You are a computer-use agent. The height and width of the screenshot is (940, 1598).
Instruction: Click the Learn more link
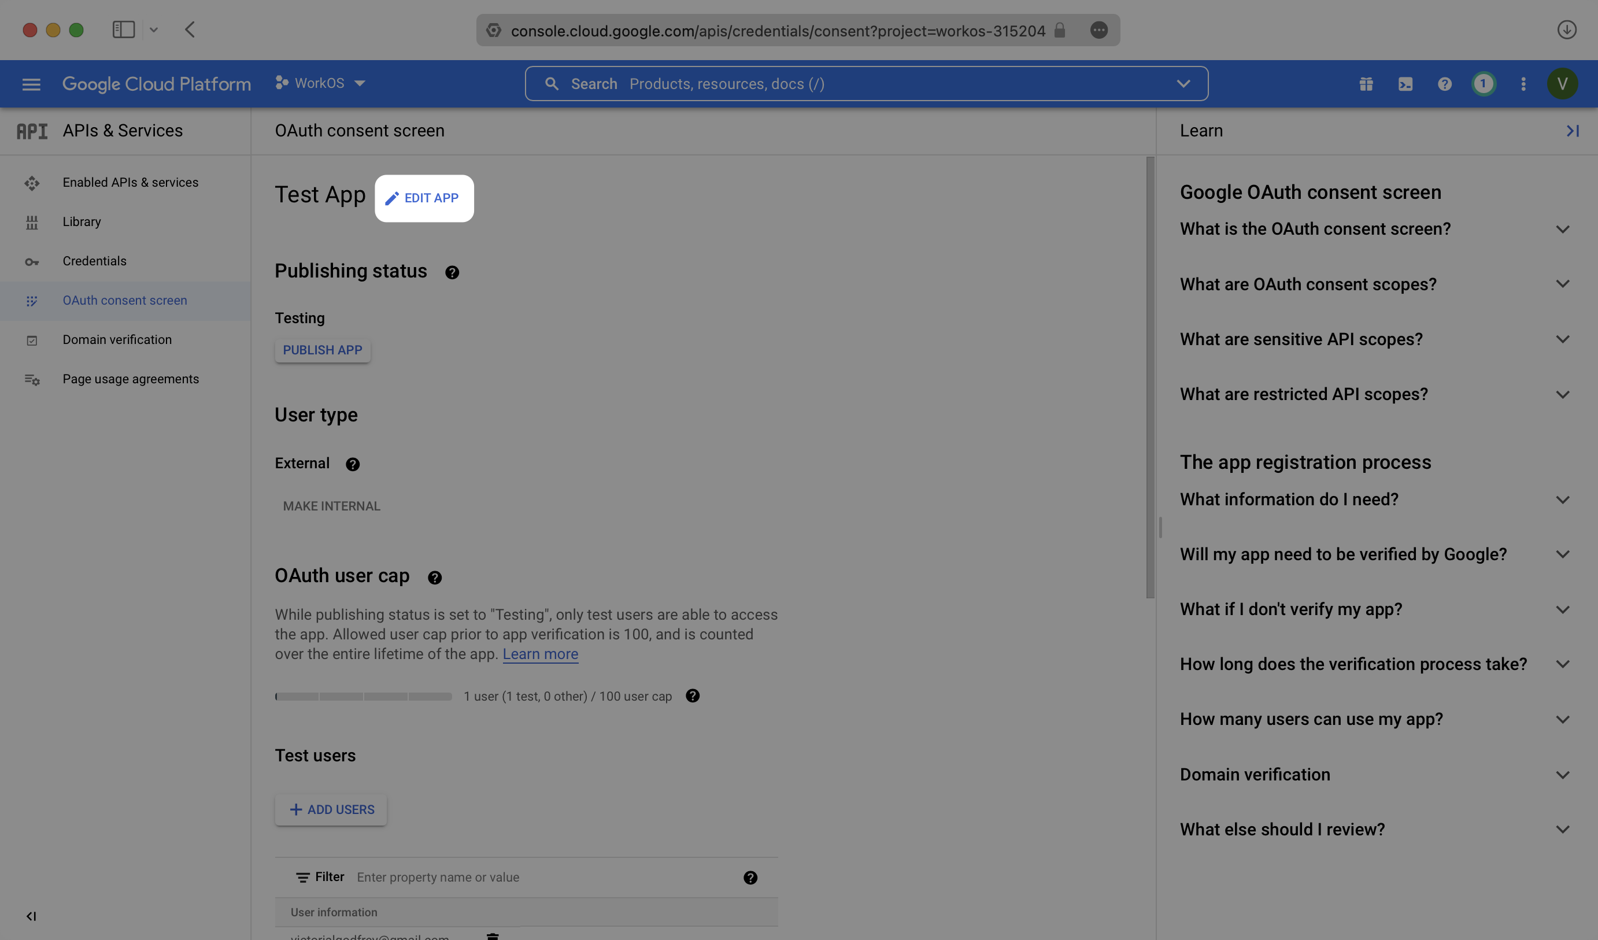[540, 654]
